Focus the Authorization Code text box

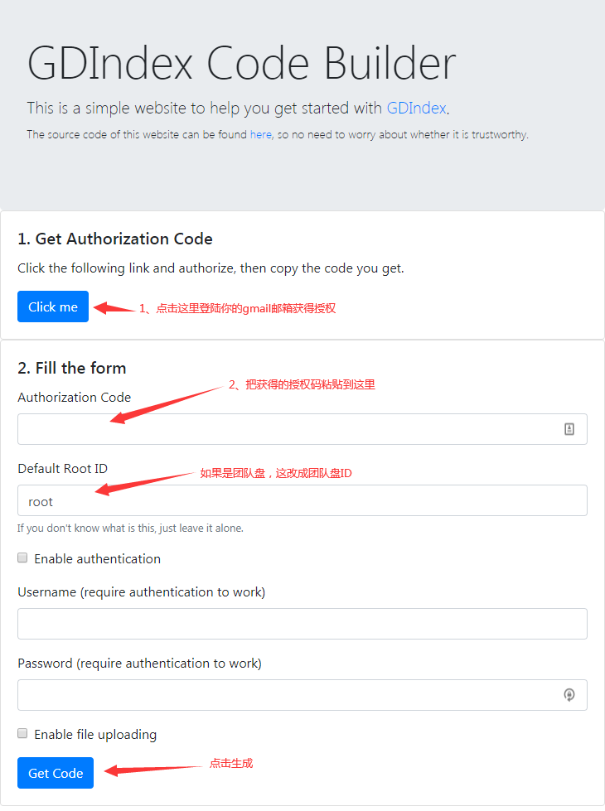pyautogui.click(x=290, y=429)
